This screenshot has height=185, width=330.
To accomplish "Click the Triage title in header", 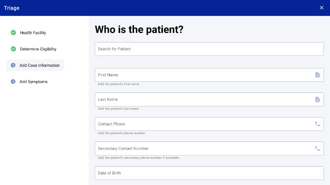I will coord(12,8).
